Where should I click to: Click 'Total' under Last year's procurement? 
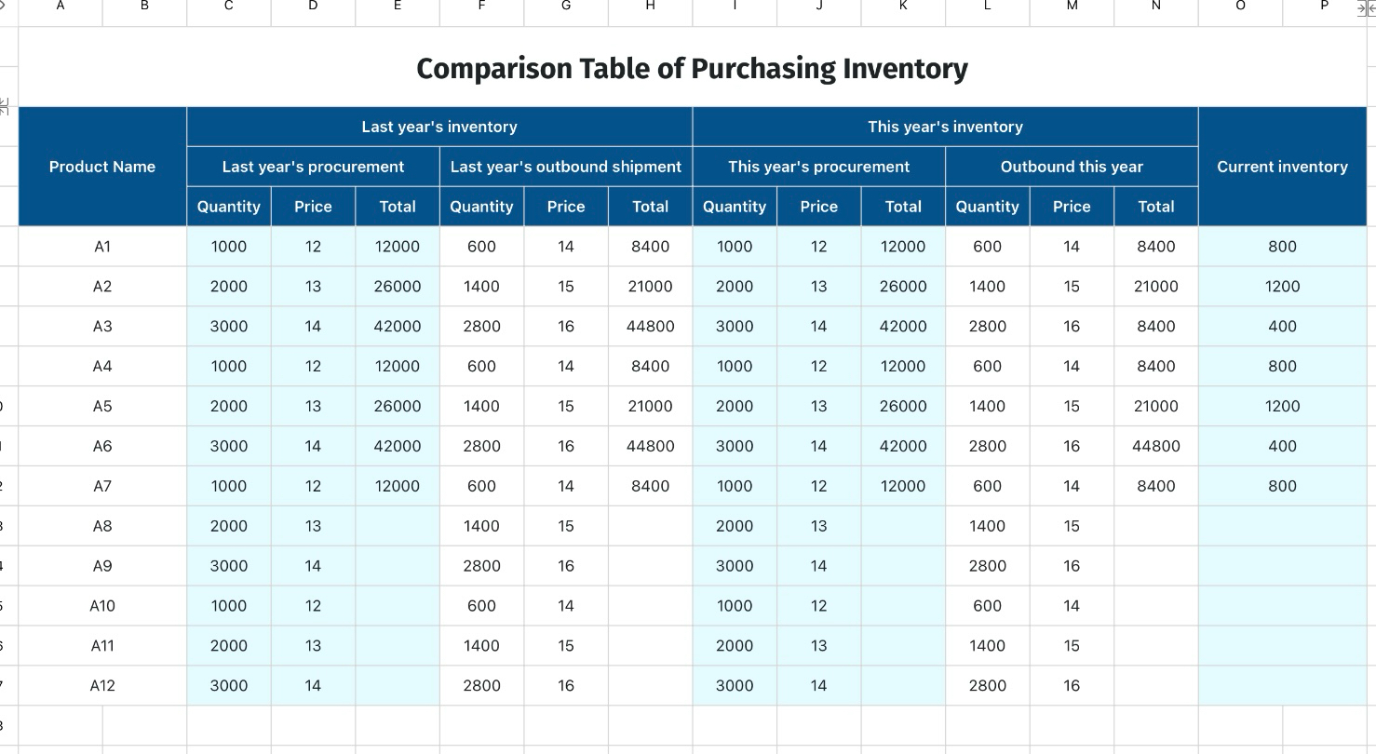tap(398, 207)
